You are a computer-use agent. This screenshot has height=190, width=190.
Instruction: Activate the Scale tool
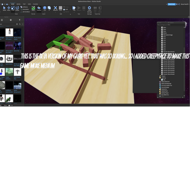(13, 9)
